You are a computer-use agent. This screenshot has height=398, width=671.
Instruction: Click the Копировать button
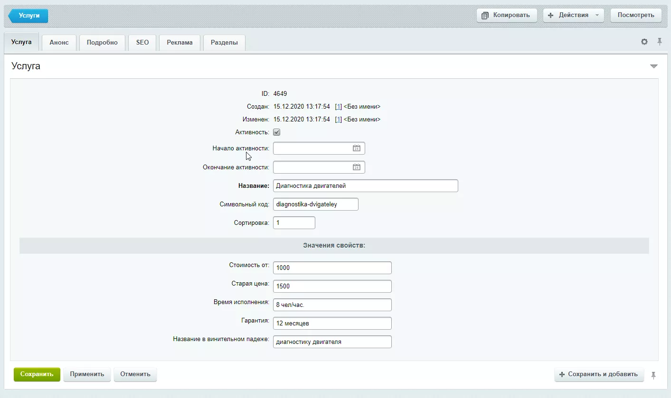click(507, 15)
